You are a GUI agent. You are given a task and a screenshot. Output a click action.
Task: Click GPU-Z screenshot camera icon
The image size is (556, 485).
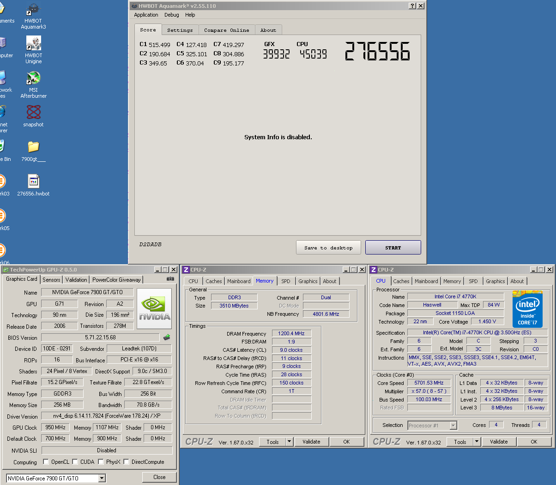[170, 279]
